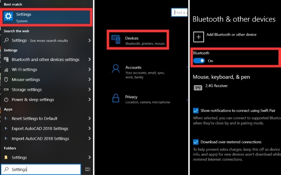
Task: Expand arrow for Mouse settings
Action: (90, 79)
